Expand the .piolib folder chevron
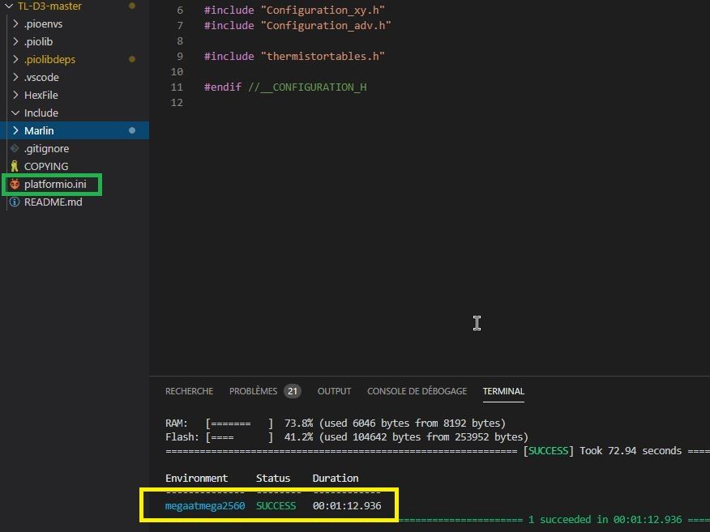The image size is (710, 532). (15, 41)
